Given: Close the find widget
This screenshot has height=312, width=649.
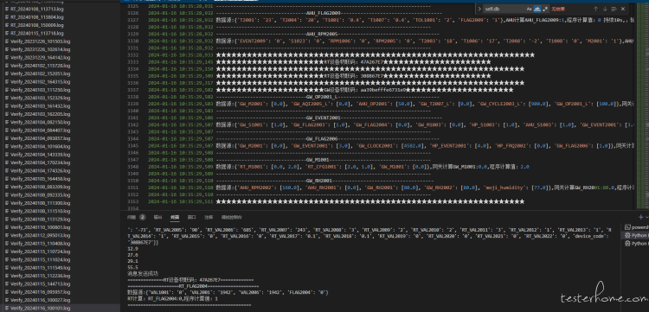Looking at the screenshot, I should (622, 9).
